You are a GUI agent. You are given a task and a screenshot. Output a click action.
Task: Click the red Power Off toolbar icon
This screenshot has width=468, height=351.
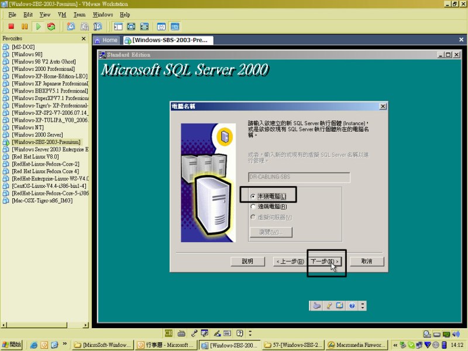11,26
